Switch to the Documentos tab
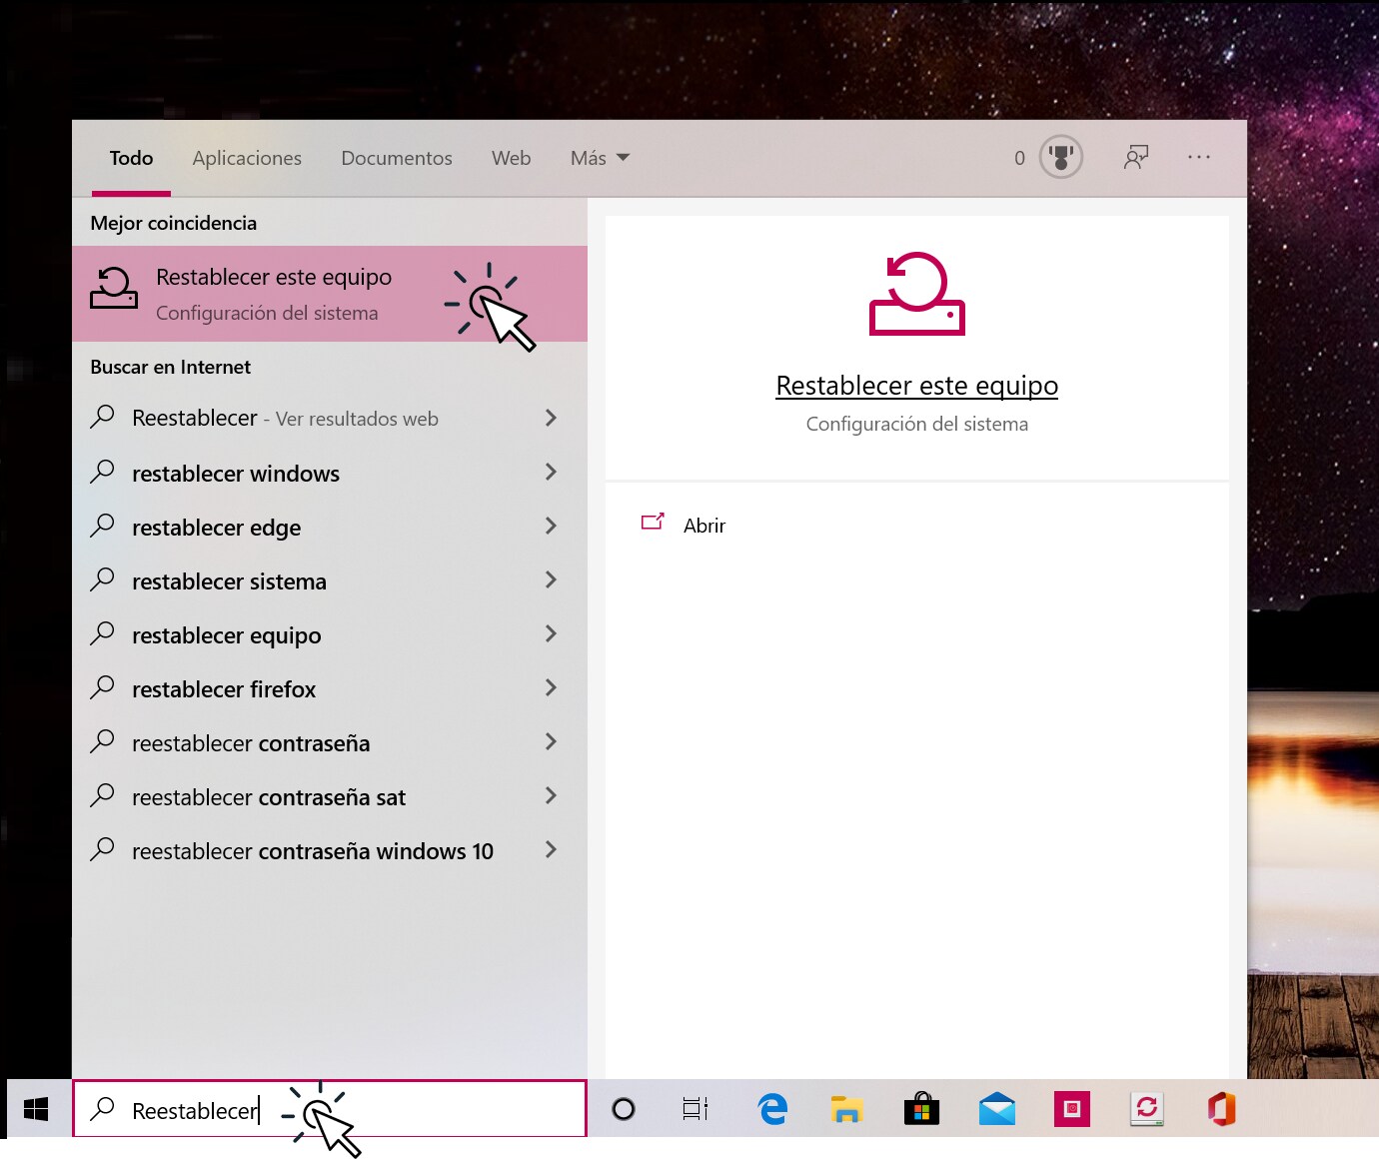 [x=397, y=158]
